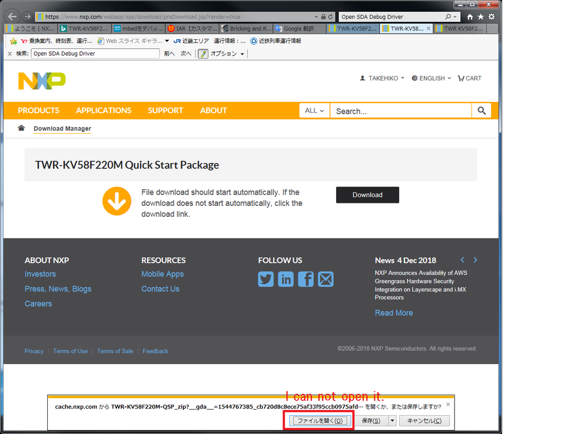Open the Contact Us link
Image resolution: width=569 pixels, height=434 pixels.
161,289
